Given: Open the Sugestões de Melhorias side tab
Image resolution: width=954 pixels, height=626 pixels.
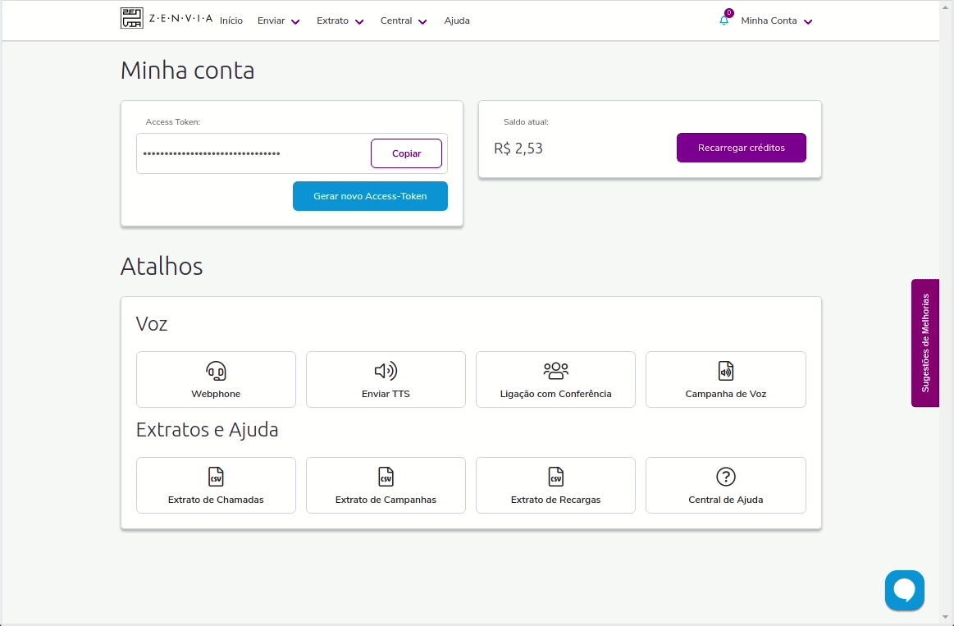Looking at the screenshot, I should [924, 343].
